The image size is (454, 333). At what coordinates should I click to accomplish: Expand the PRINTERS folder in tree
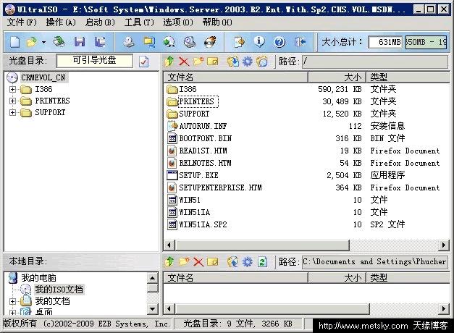tap(12, 101)
